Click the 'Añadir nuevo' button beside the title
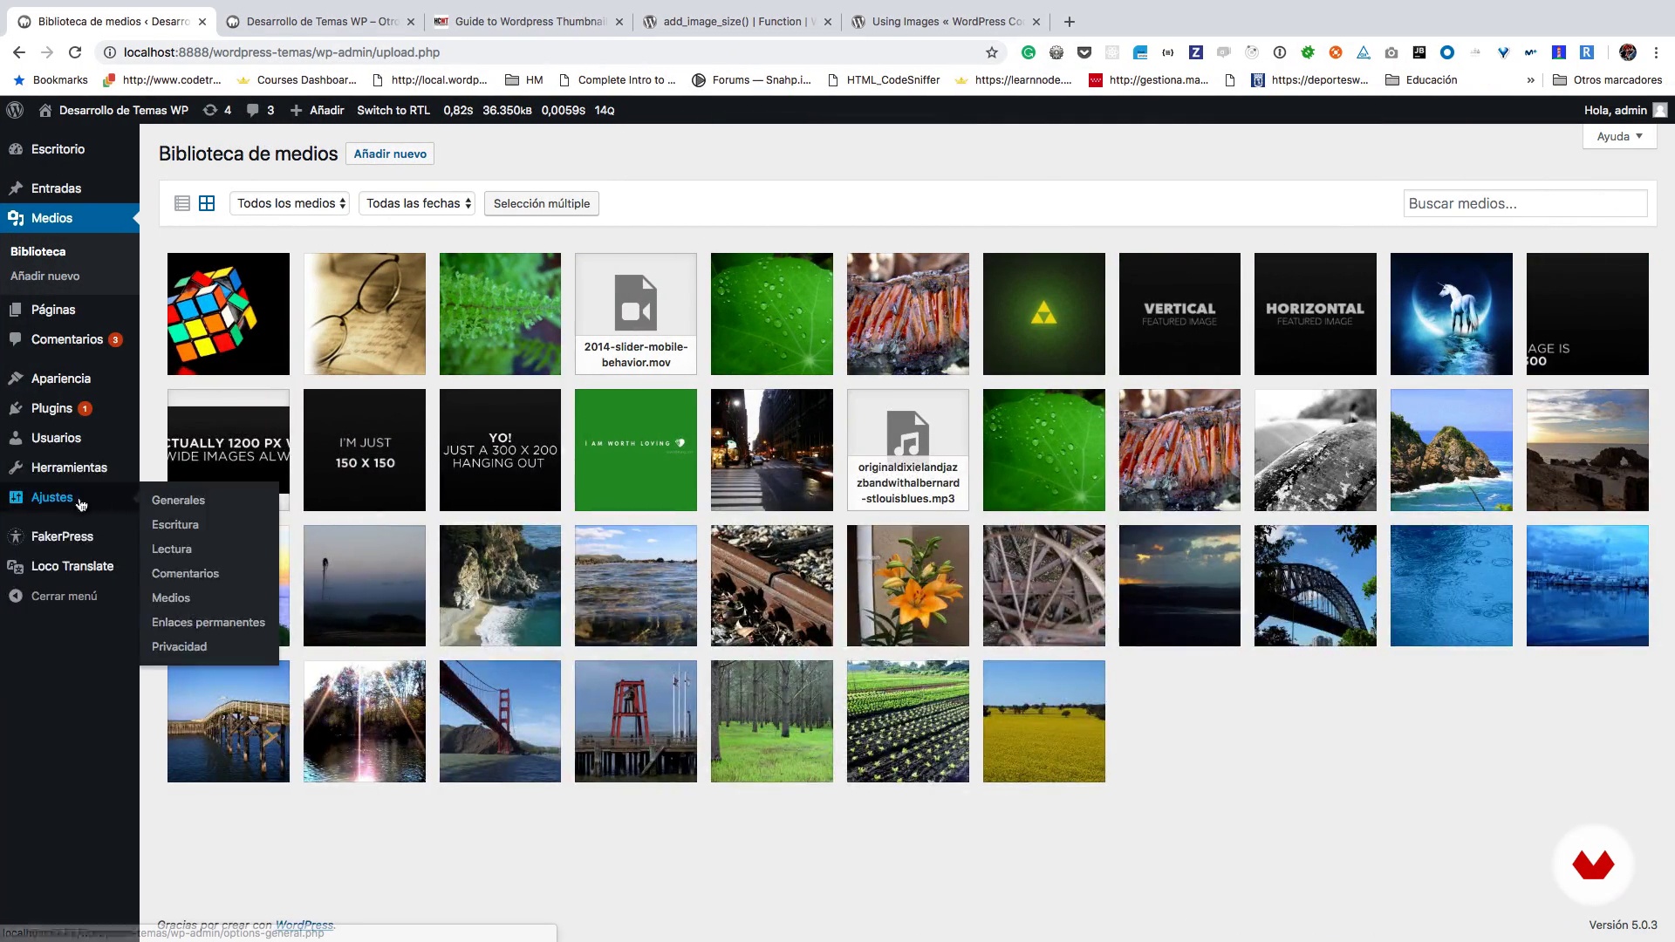Screen dimensions: 1675x942 click(390, 154)
